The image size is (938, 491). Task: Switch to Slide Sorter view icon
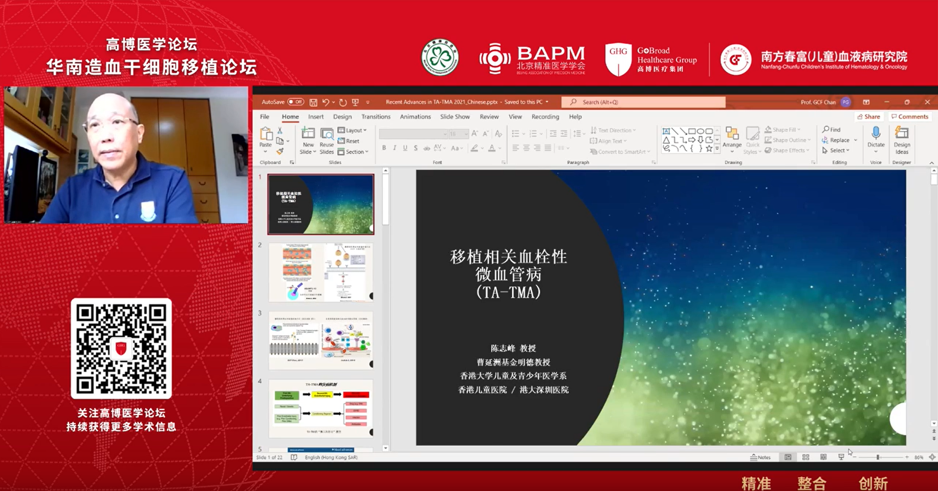806,457
